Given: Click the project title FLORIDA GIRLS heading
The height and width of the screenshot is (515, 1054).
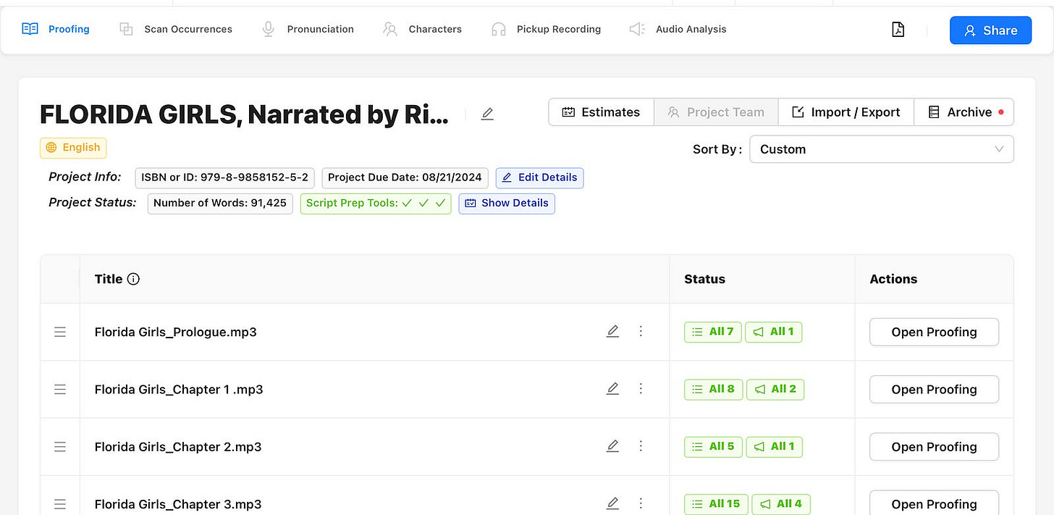Looking at the screenshot, I should click(x=244, y=114).
